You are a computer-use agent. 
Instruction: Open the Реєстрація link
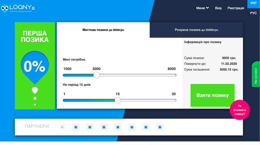pyautogui.click(x=236, y=8)
